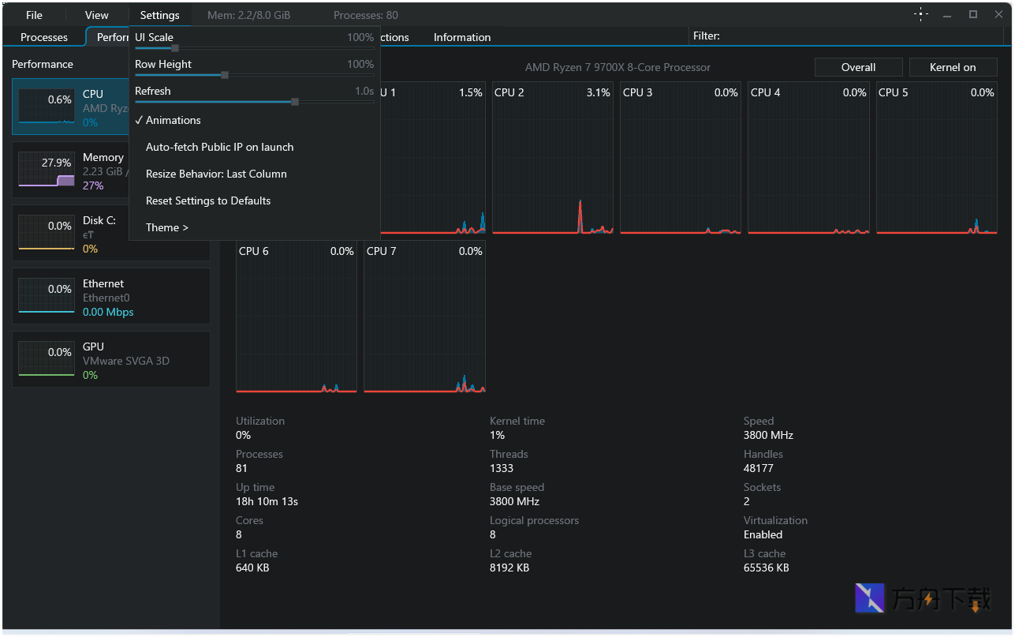
Task: Click the "Mem: 2.2/8.0 GiB" status text
Action: coord(249,15)
